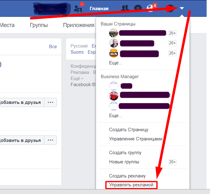Select the Esp… language link
Screen dimensions: 210x194
pyautogui.click(x=92, y=52)
